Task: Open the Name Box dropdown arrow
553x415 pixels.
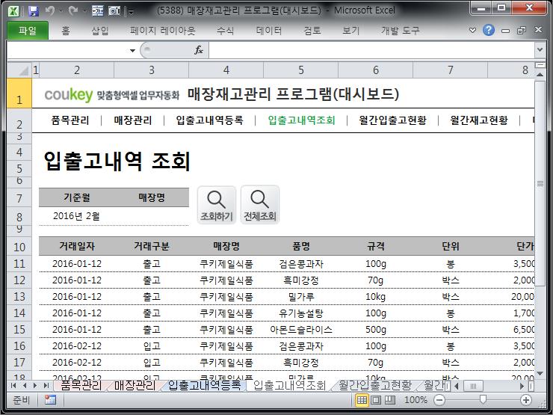Action: point(132,50)
